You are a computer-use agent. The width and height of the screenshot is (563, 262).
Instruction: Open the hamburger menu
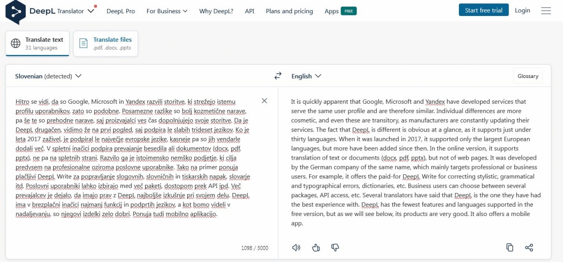pyautogui.click(x=546, y=10)
